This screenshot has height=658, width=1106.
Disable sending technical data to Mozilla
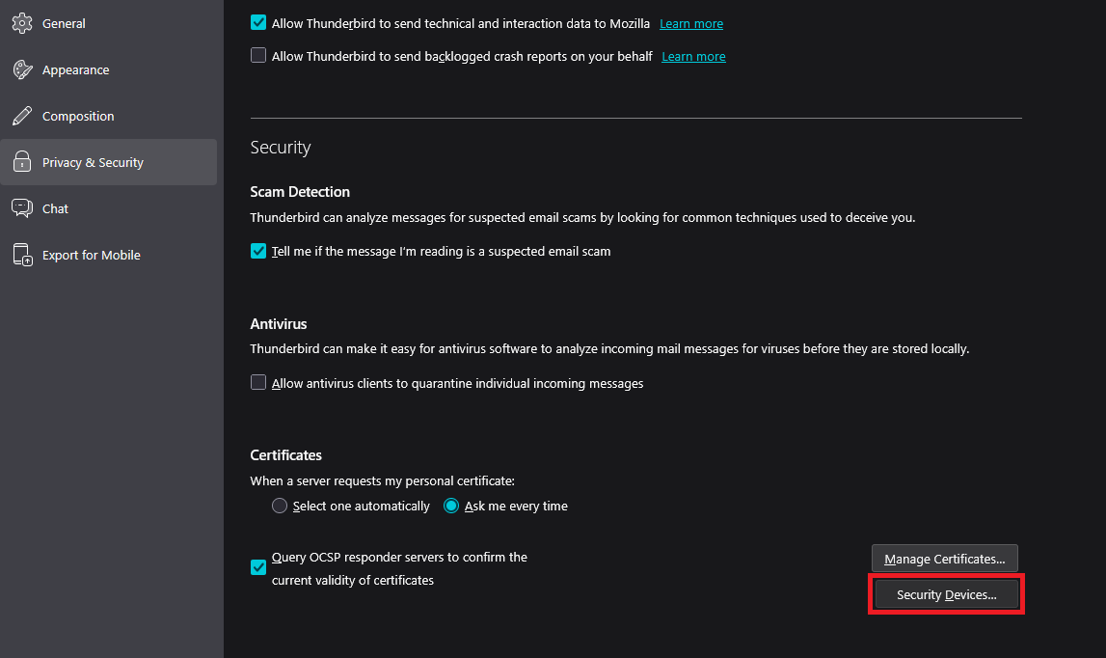tap(258, 23)
